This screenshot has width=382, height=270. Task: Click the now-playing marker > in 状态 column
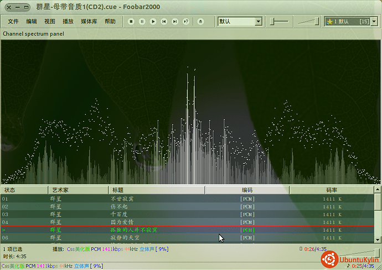[4, 230]
